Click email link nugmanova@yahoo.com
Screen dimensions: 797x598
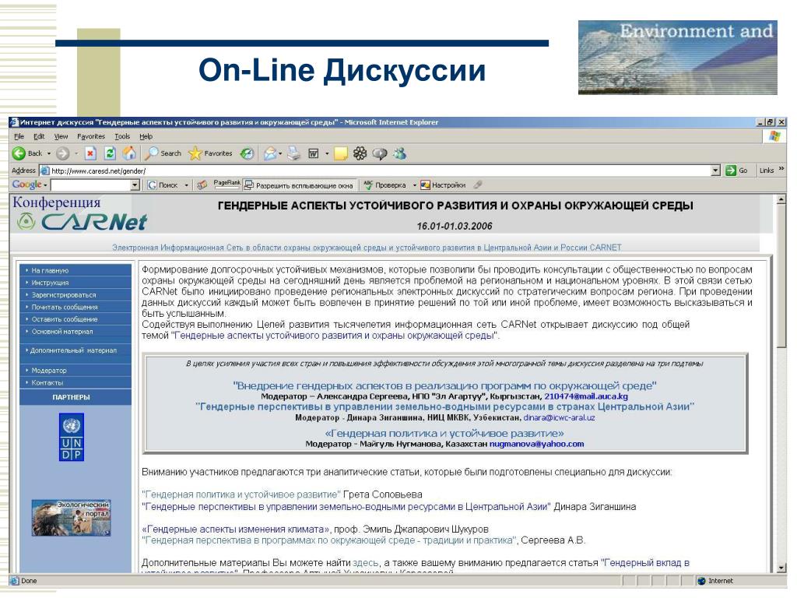tap(536, 444)
